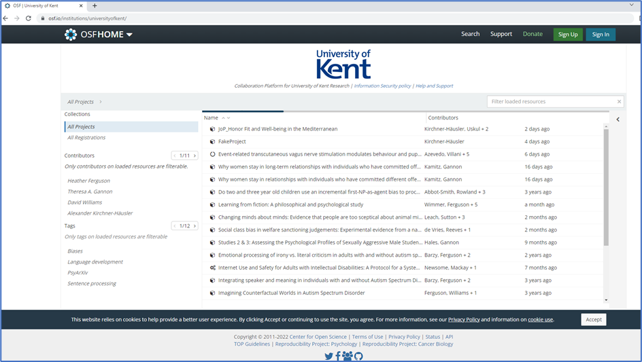The height and width of the screenshot is (362, 642).
Task: Go to next page of Tags list
Action: [195, 226]
